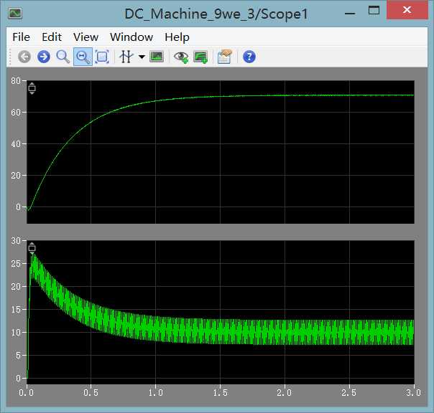This screenshot has height=413, width=434.
Task: Open the View menu
Action: pyautogui.click(x=86, y=37)
